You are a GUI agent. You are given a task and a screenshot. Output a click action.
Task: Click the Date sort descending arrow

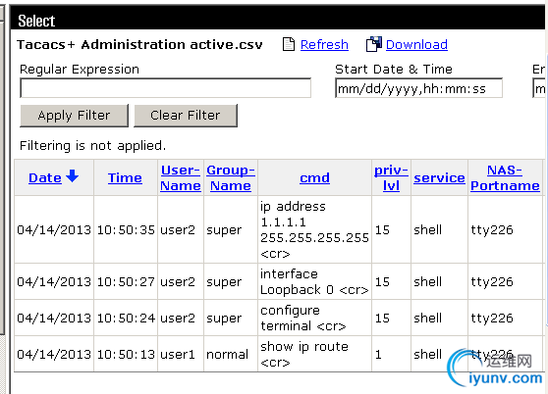(x=72, y=175)
